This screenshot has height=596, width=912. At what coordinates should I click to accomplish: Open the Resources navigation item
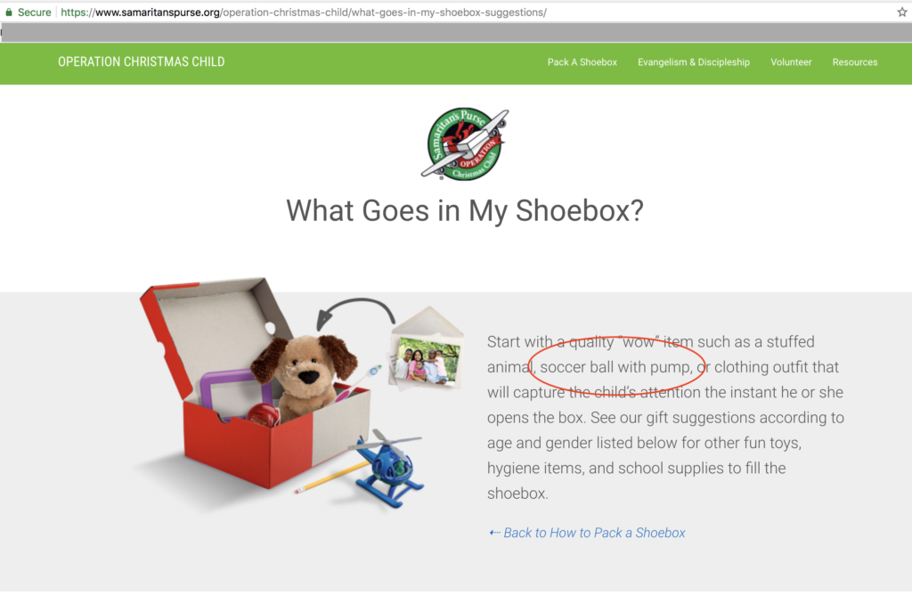tap(854, 62)
